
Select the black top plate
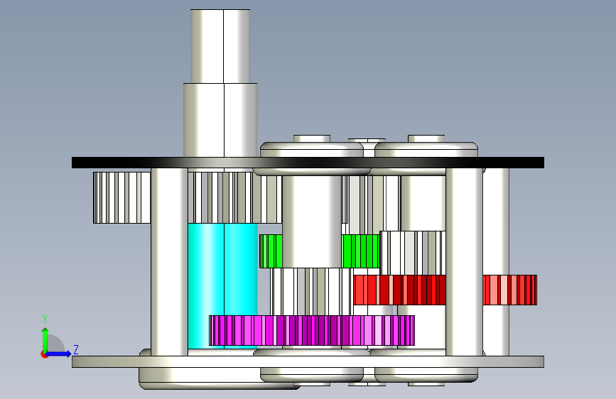pyautogui.click(x=308, y=163)
